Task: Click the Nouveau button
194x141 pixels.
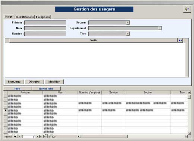Action: pos(14,82)
